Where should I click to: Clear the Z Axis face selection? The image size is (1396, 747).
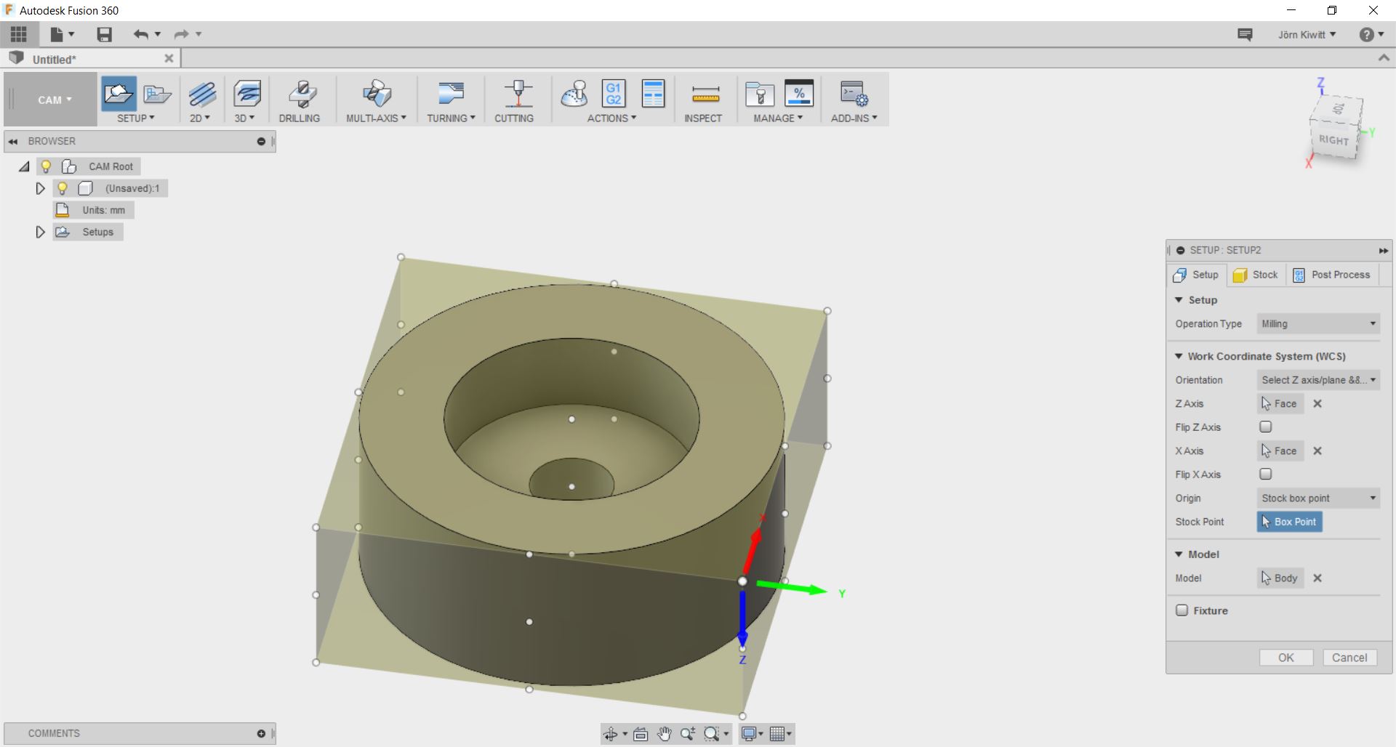[1317, 404]
